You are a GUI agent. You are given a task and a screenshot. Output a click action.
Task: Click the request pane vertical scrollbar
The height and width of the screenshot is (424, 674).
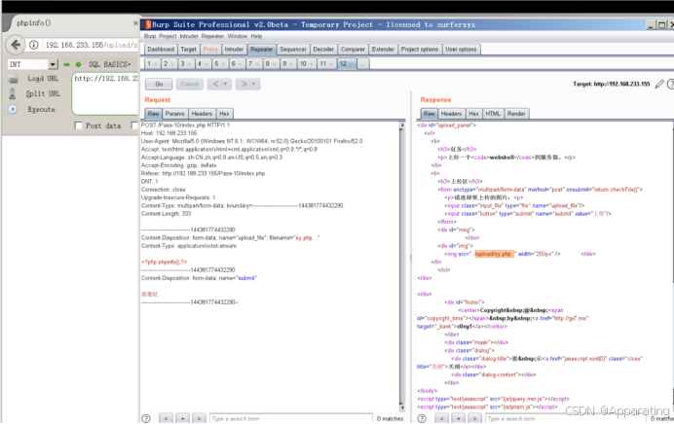[402, 266]
